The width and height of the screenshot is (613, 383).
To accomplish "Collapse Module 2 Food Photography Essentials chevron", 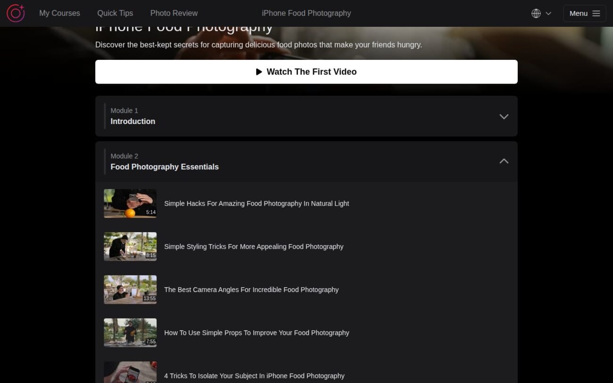I will (504, 161).
